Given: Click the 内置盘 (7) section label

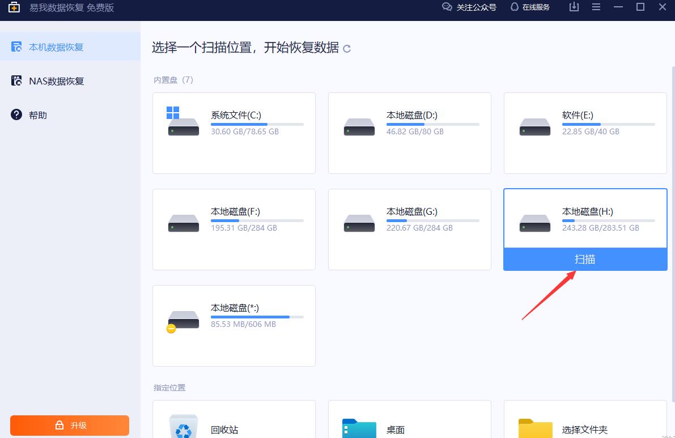Looking at the screenshot, I should (x=173, y=80).
